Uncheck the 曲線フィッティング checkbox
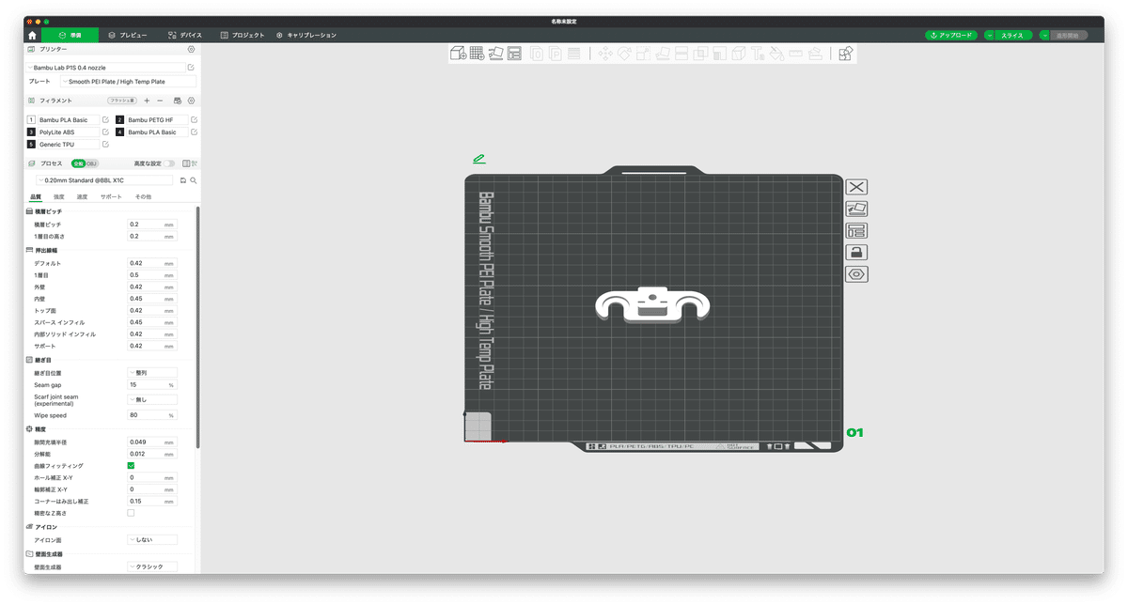Image resolution: width=1128 pixels, height=605 pixels. 131,466
